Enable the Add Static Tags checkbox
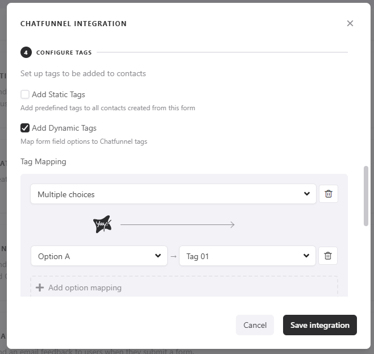Viewport: 374px width, 354px height. point(25,94)
